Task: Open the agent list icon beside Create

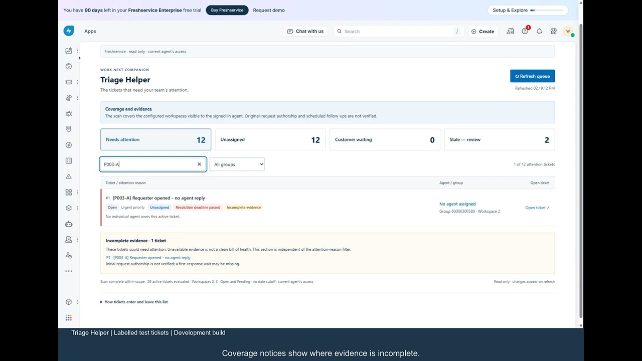Action: tap(510, 31)
